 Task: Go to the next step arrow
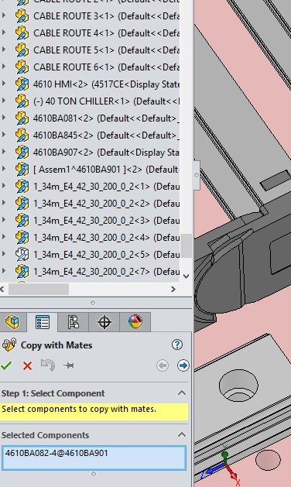pos(183,365)
